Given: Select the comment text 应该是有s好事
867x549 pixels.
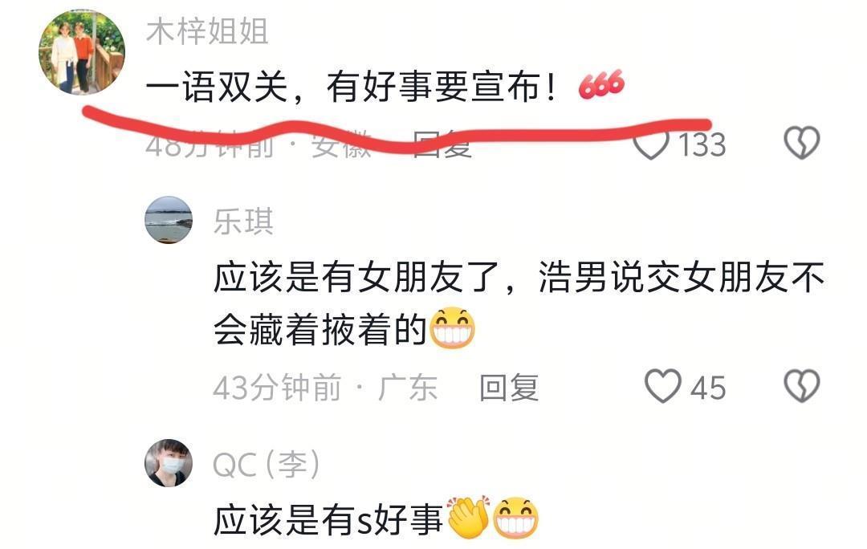Looking at the screenshot, I should pyautogui.click(x=328, y=519).
